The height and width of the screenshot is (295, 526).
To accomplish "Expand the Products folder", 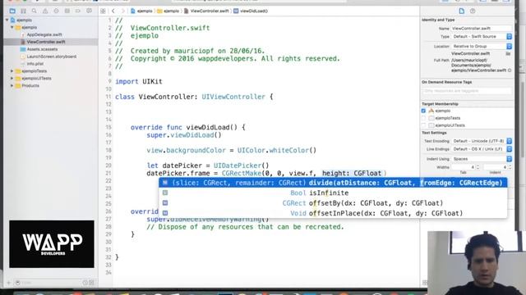I will pos(12,85).
